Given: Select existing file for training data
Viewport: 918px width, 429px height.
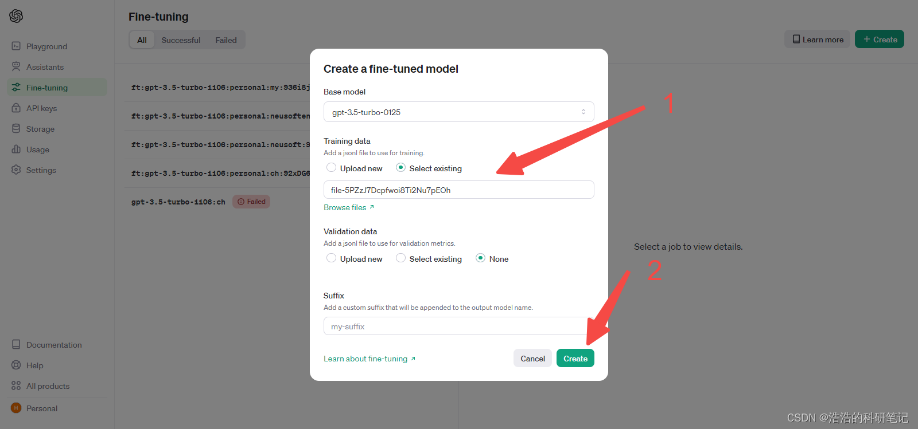Looking at the screenshot, I should (400, 167).
